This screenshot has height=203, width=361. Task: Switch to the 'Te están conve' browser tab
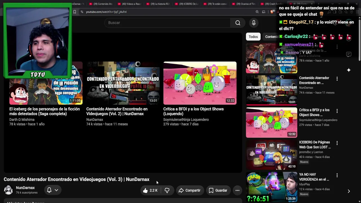click(x=215, y=4)
